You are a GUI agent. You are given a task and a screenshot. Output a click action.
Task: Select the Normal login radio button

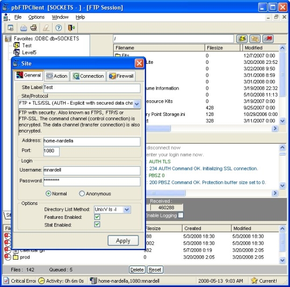click(x=48, y=194)
